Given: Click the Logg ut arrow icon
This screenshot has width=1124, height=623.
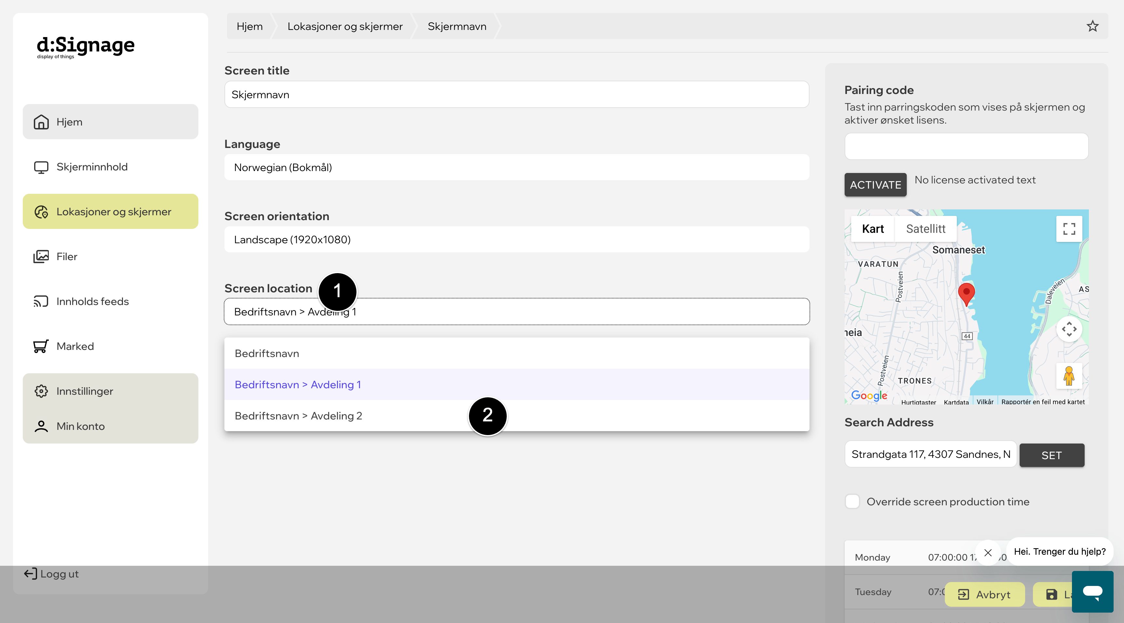Looking at the screenshot, I should coord(31,574).
